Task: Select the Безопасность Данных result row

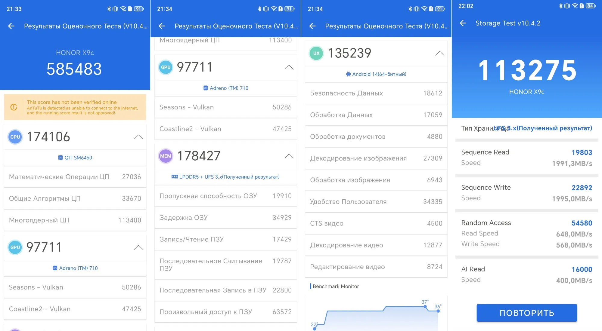Action: point(376,93)
